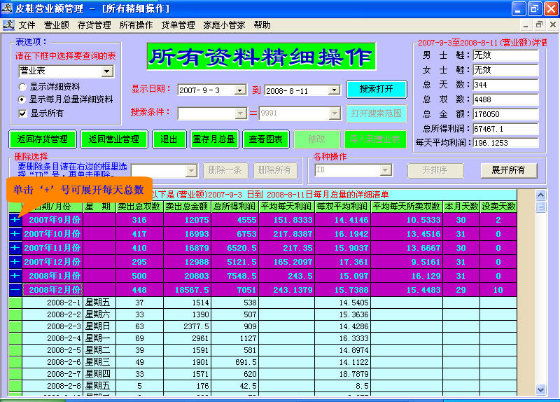Screen dimensions: 560x402
Task: Click the table scrollbar down arrow
Action: click(540, 389)
